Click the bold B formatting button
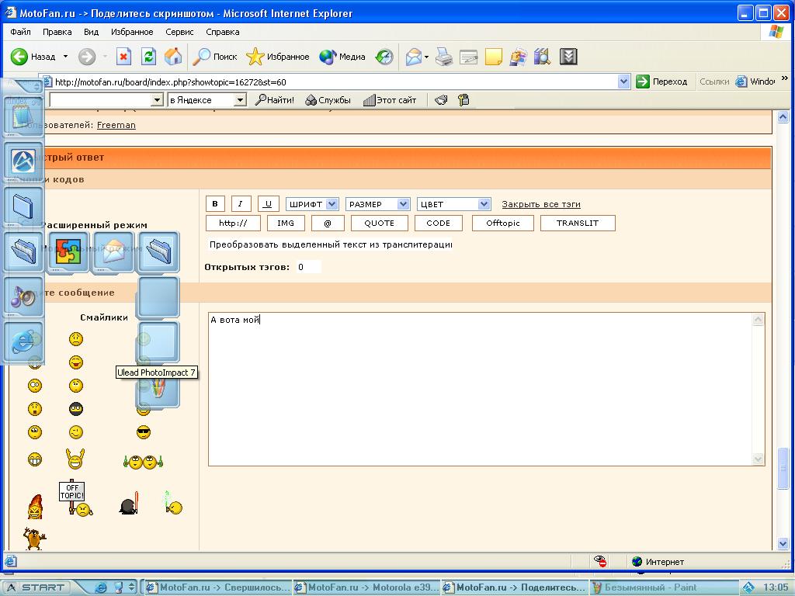The width and height of the screenshot is (795, 596). pyautogui.click(x=215, y=204)
